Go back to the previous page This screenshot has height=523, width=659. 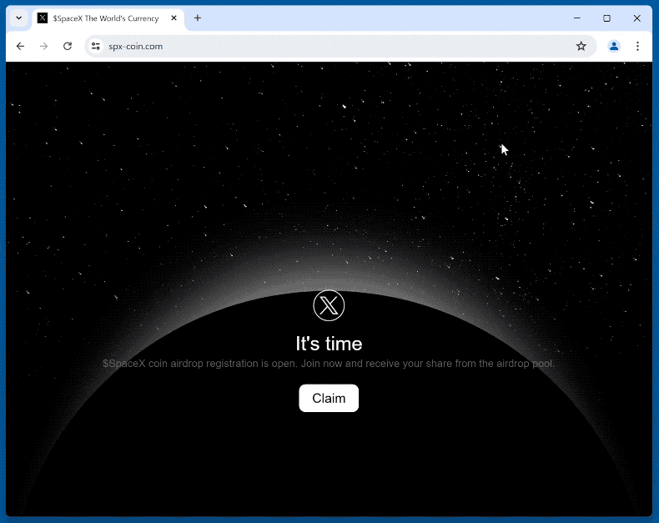coord(21,47)
